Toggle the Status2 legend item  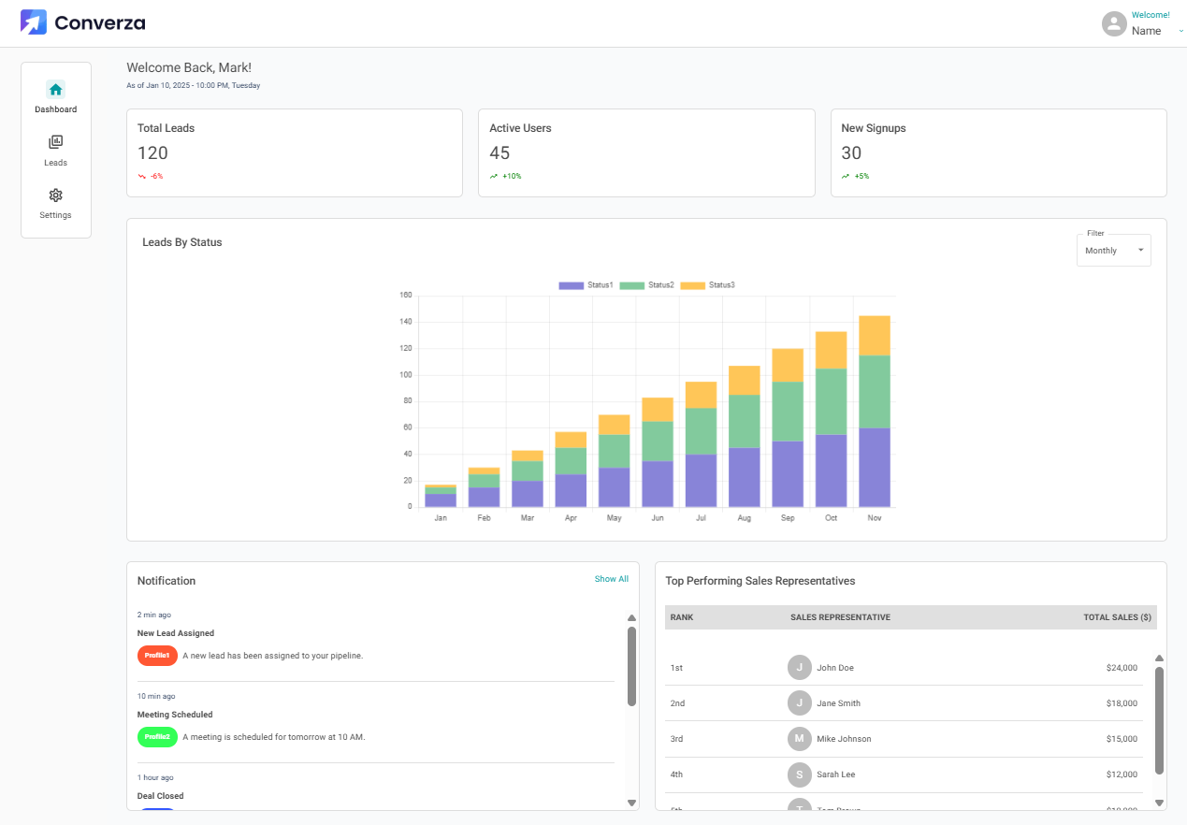(x=646, y=285)
